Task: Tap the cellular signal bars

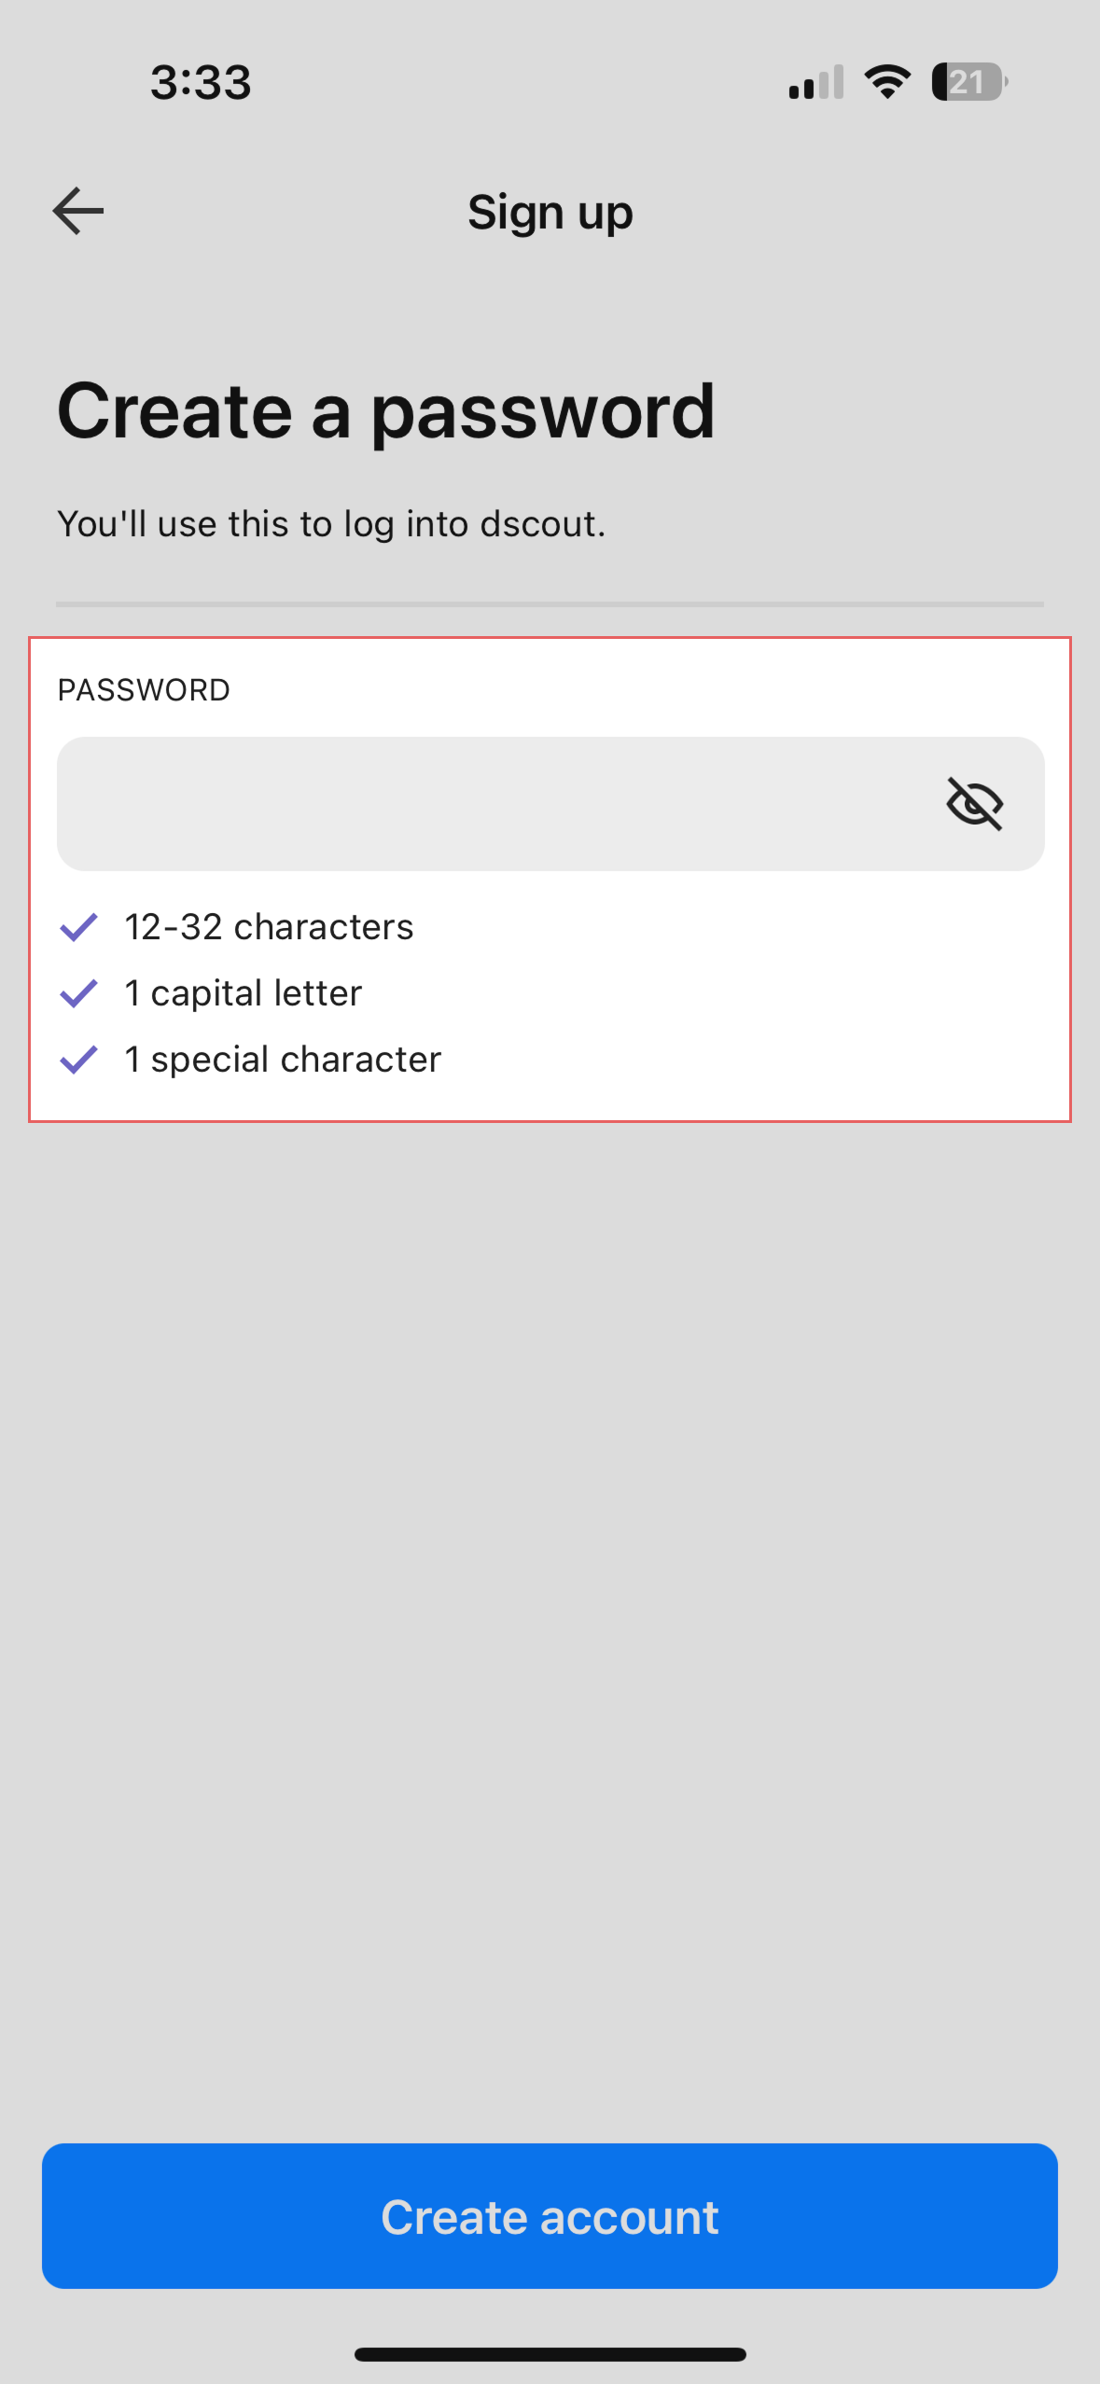Action: click(816, 82)
